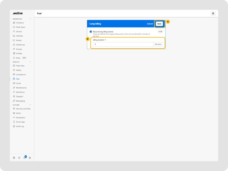Check the notifications bell icon
Viewport: 228px width, 171px height.
(x=24, y=158)
